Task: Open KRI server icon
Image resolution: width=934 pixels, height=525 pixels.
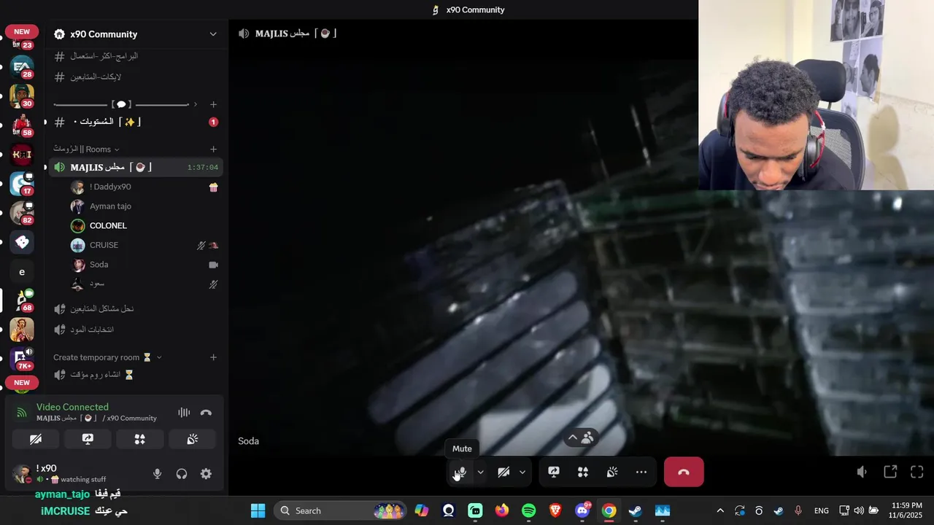Action: coord(22,155)
